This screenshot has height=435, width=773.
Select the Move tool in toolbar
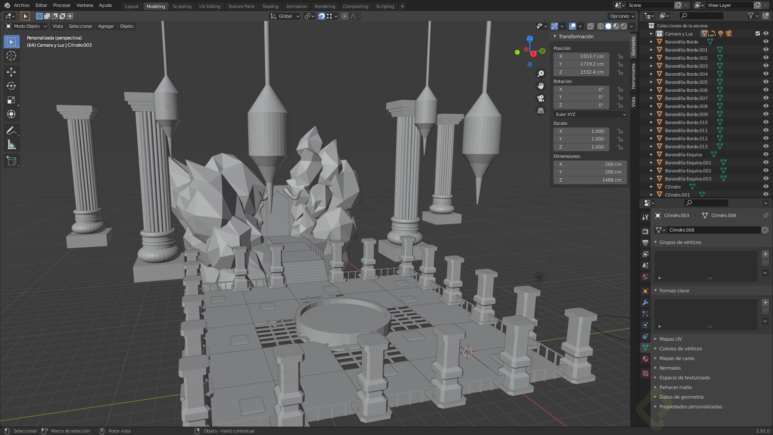pos(11,72)
